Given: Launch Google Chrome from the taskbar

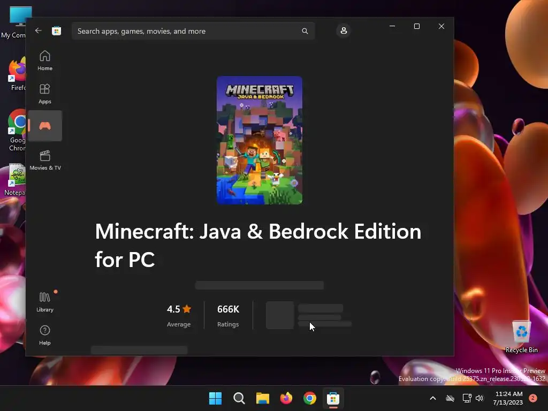Looking at the screenshot, I should (310, 398).
